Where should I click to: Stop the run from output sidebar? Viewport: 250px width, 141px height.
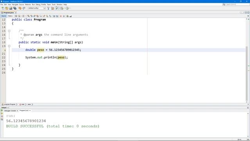click(x=2, y=116)
